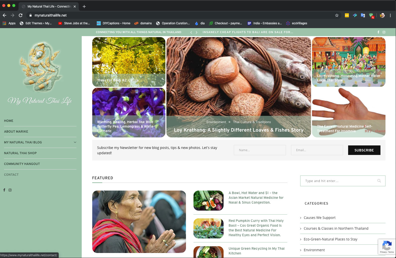Image resolution: width=396 pixels, height=258 pixels.
Task: Show previous headline in top ticker
Action: click(191, 32)
